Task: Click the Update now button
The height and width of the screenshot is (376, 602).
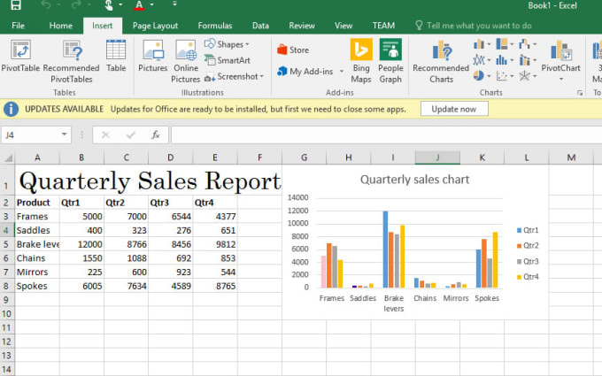Action: [x=454, y=109]
